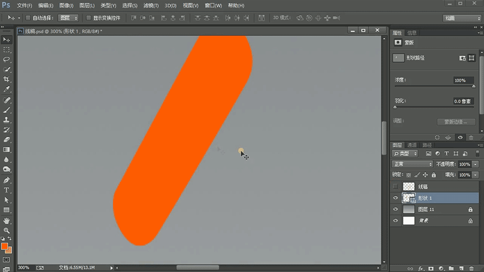Open the 正常 blend mode dropdown
Screen dimensions: 484x272
click(412, 164)
